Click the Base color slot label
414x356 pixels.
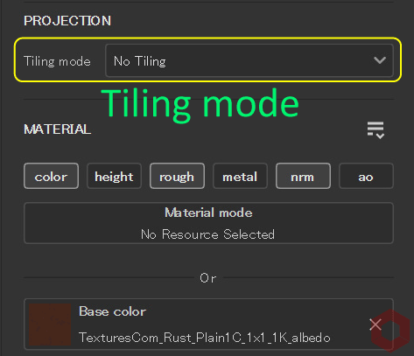point(112,311)
